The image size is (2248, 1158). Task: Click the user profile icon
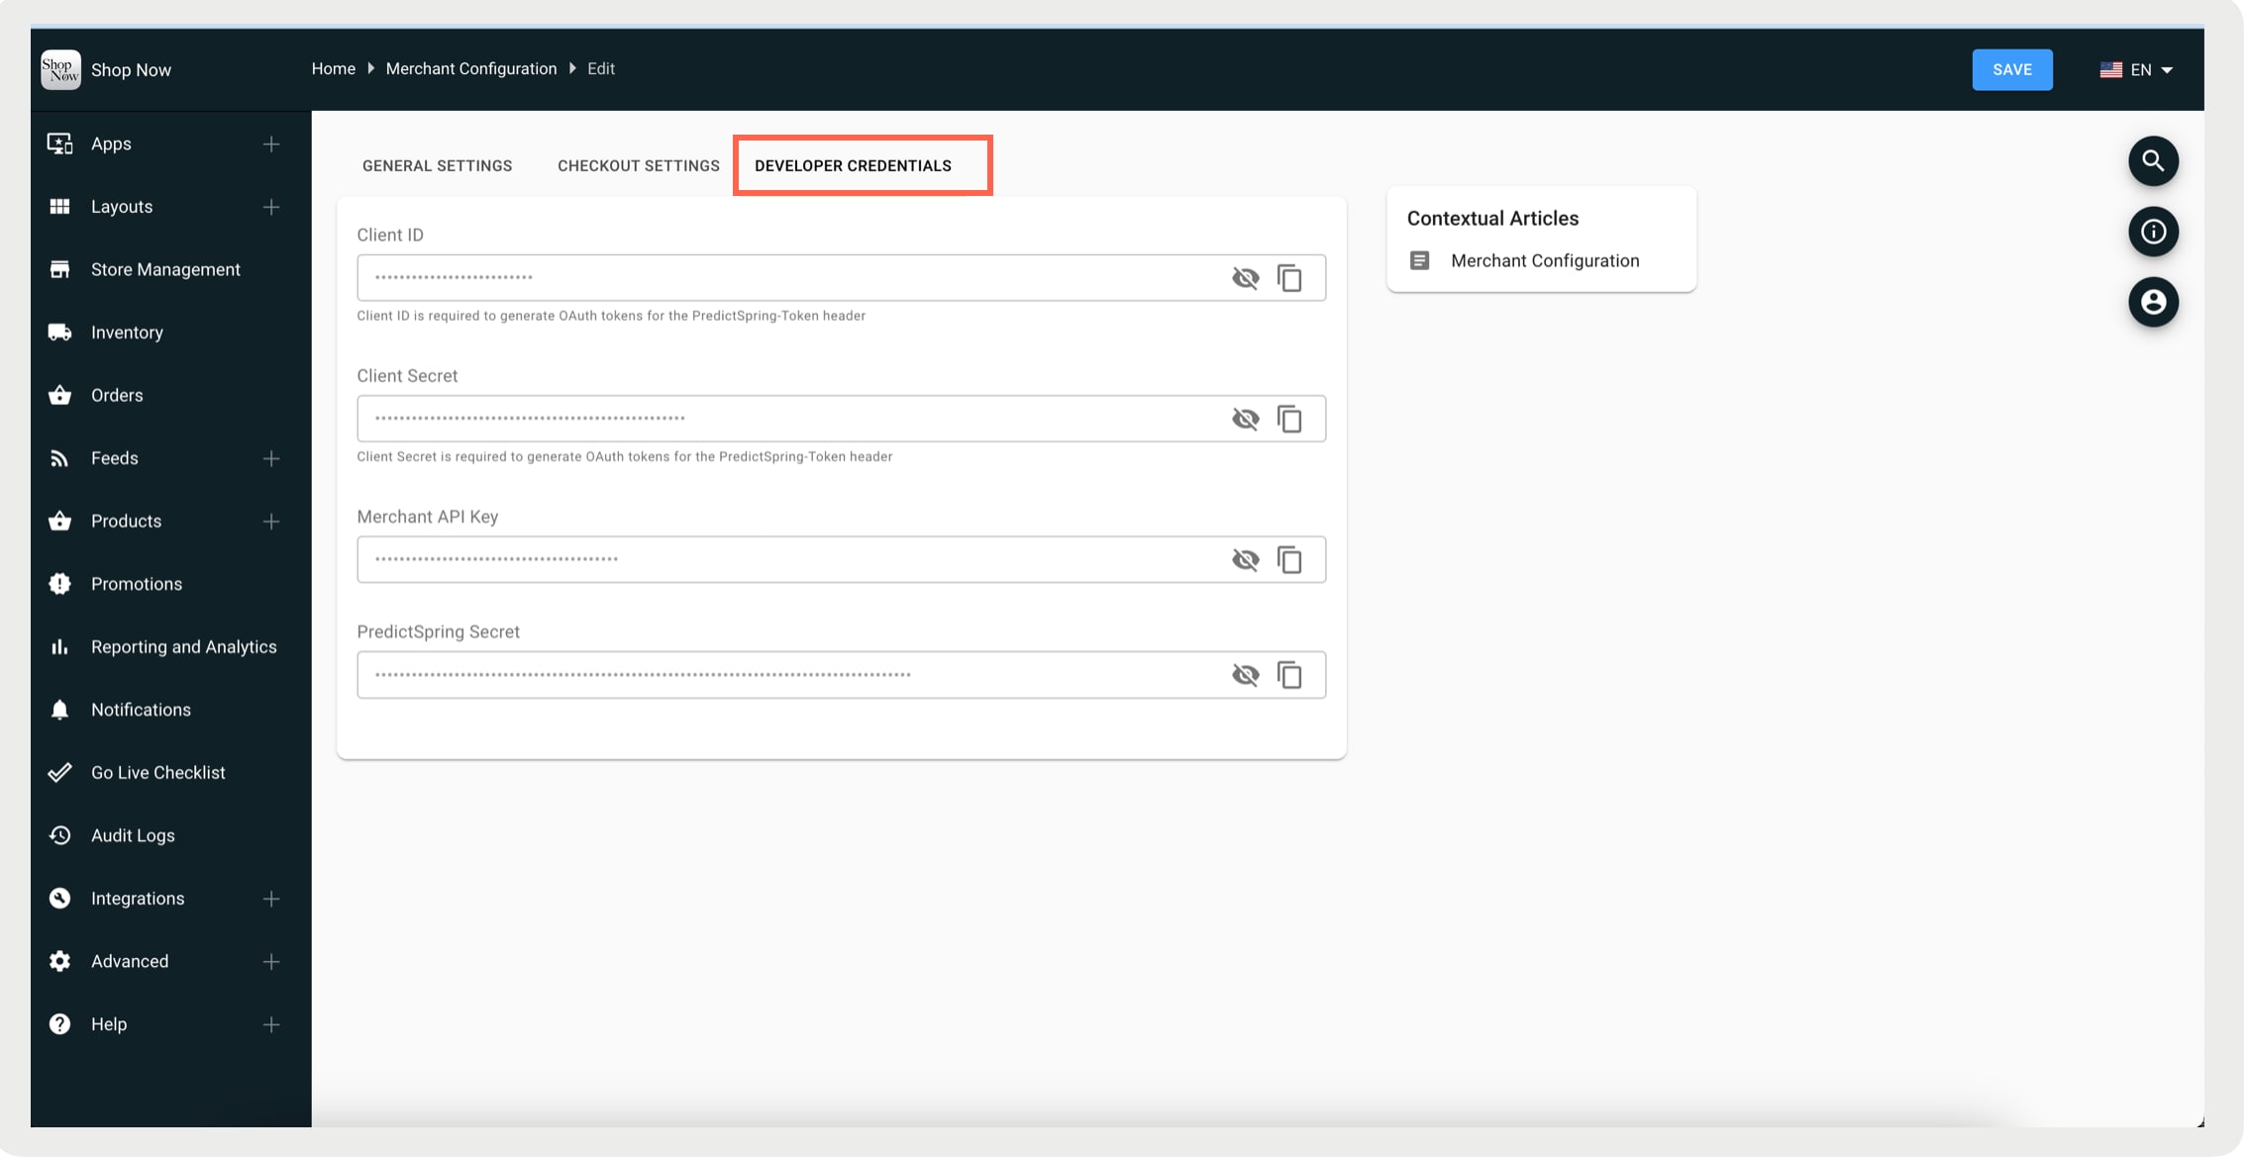(x=2153, y=302)
